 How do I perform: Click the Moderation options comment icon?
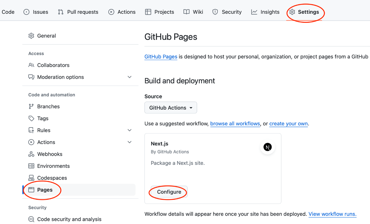[31, 77]
